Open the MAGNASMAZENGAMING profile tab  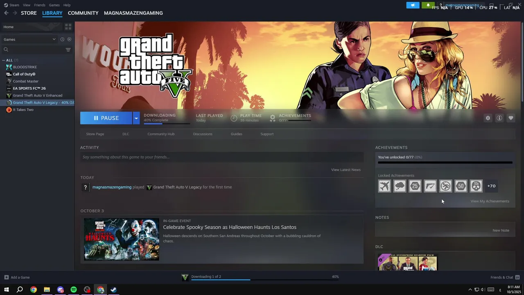(133, 13)
